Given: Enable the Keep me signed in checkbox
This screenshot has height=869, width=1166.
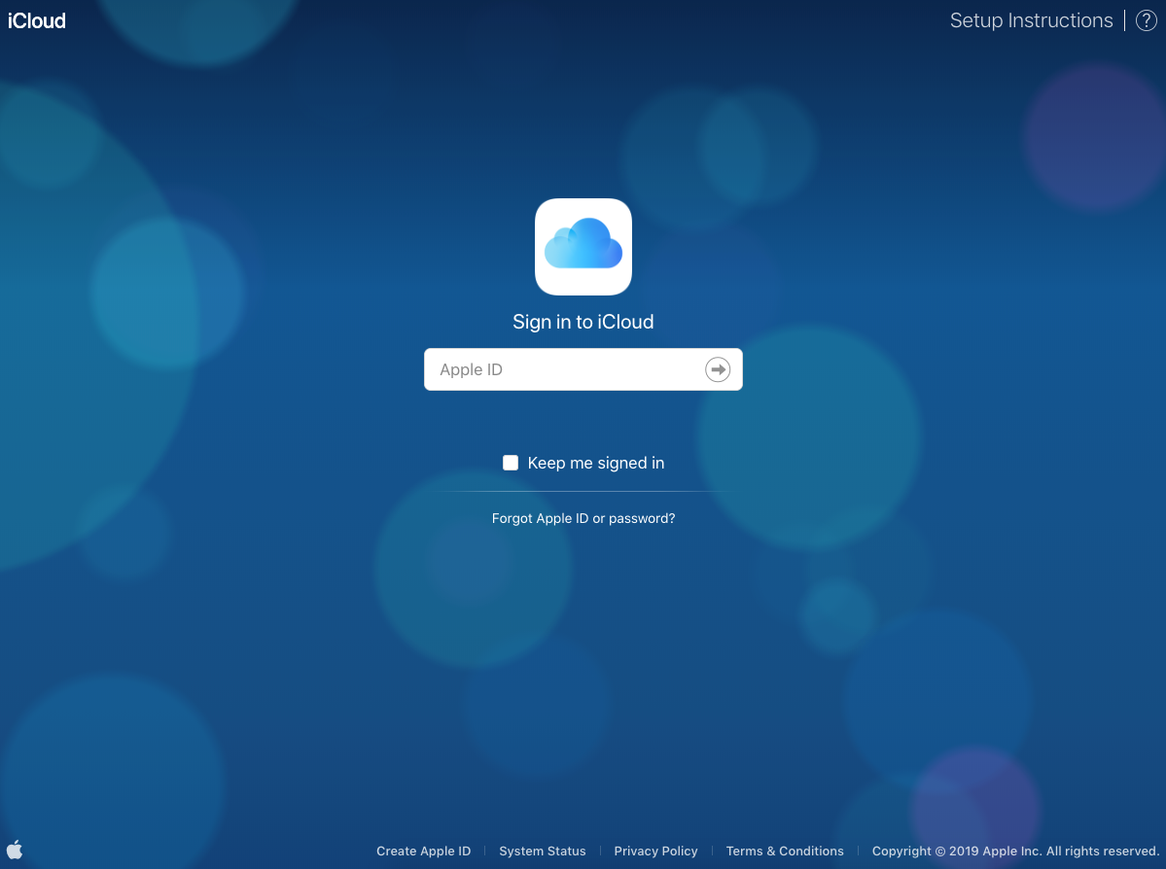Looking at the screenshot, I should pos(511,463).
